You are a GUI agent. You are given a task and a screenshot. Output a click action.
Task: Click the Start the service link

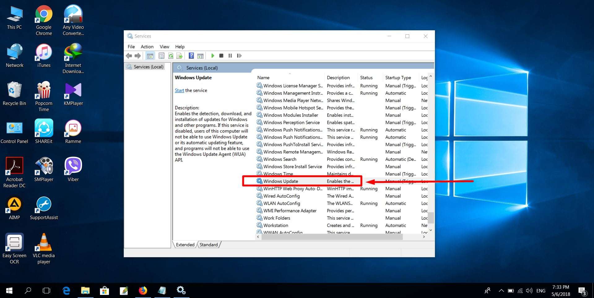point(179,90)
